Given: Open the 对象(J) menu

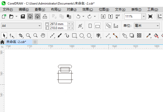Looking at the screenshot, I should (72, 10).
